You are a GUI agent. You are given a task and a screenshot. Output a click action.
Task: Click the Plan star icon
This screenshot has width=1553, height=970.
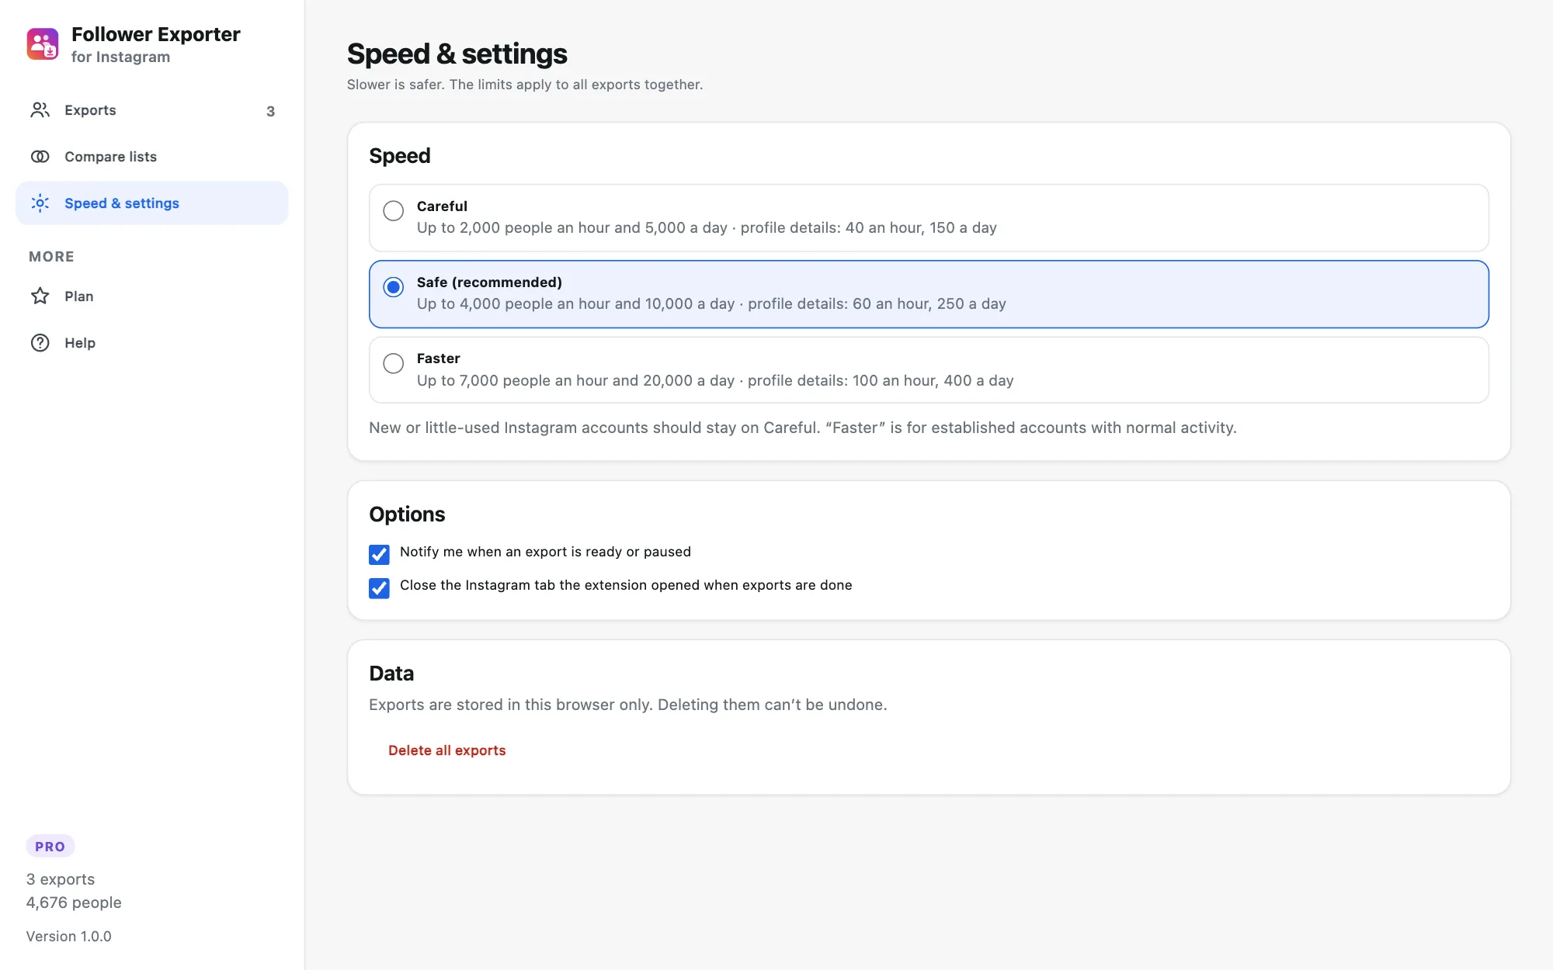pyautogui.click(x=40, y=296)
